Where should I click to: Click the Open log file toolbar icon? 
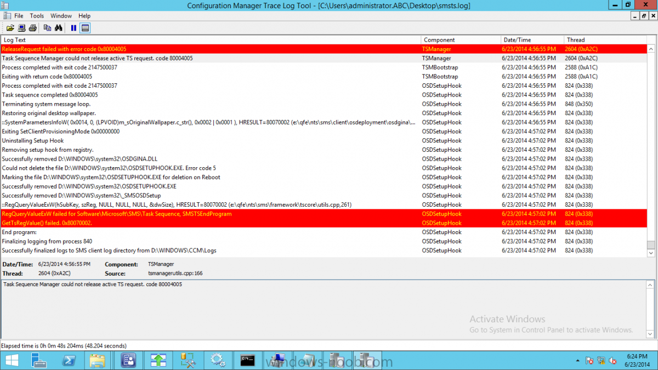10,28
